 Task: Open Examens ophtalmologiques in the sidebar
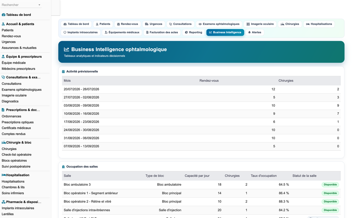click(22, 89)
